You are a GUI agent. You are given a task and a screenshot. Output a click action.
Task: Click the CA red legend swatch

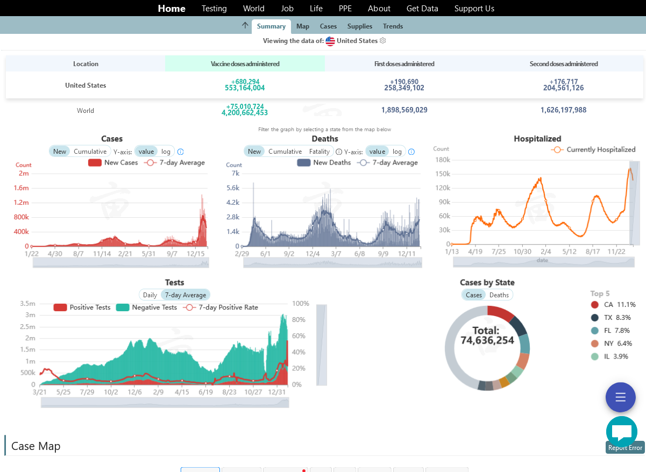tap(594, 305)
